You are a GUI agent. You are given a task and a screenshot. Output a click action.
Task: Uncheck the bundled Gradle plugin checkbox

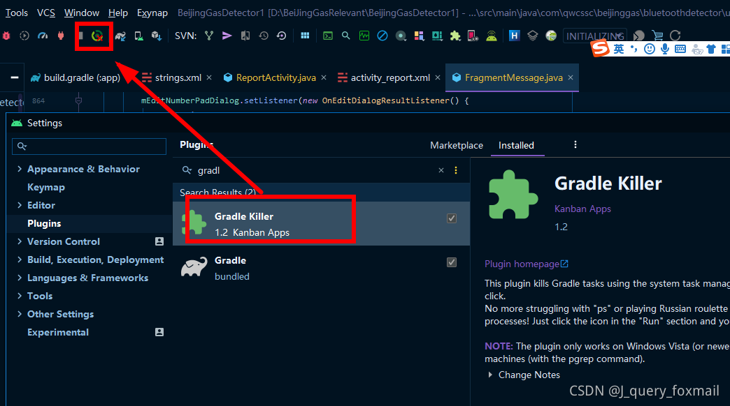click(x=452, y=262)
